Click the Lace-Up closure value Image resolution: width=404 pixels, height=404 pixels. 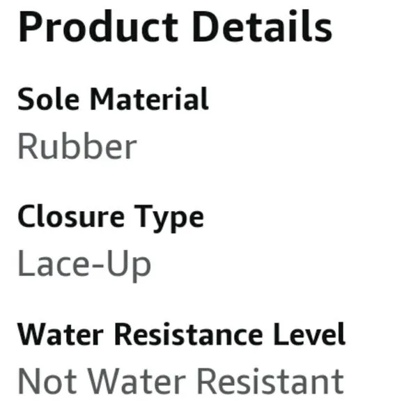coord(84,266)
